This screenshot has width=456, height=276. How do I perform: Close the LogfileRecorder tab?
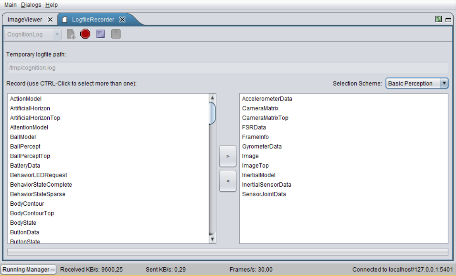point(122,19)
